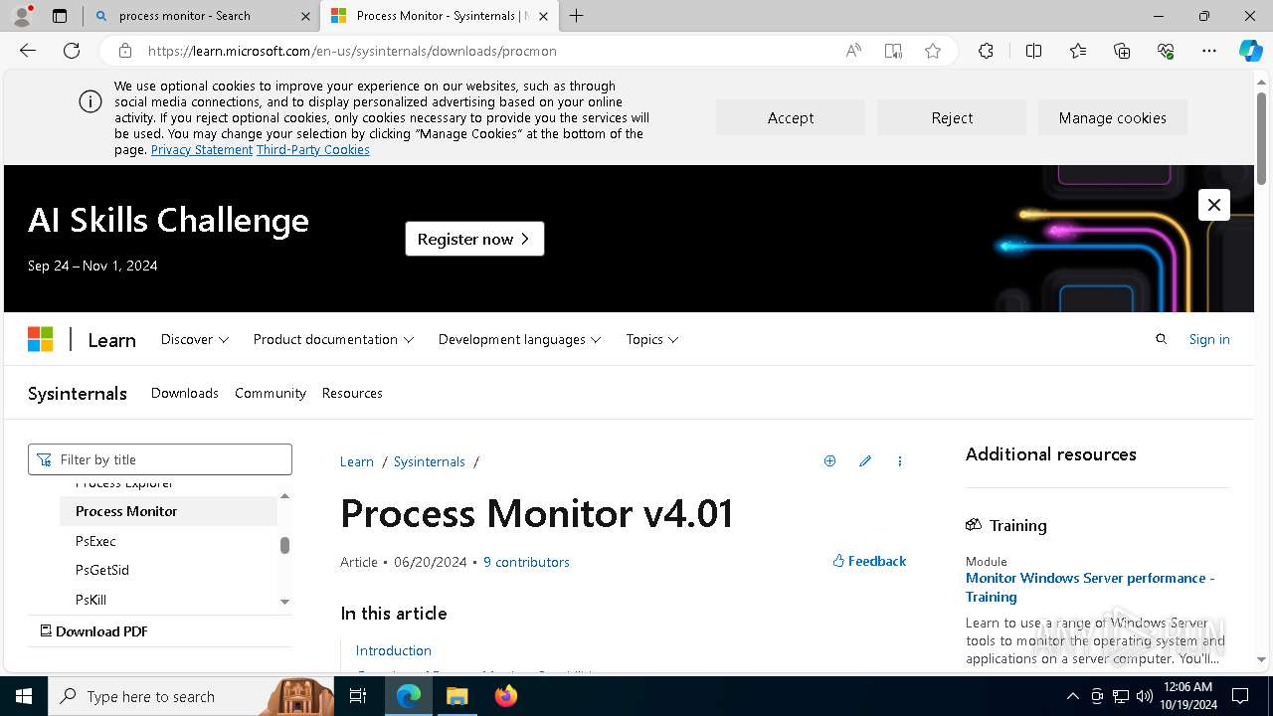Open Manage cookies button

tap(1113, 117)
